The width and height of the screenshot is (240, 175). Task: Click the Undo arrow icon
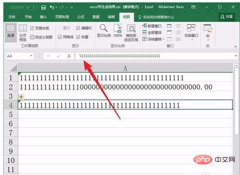[52, 7]
